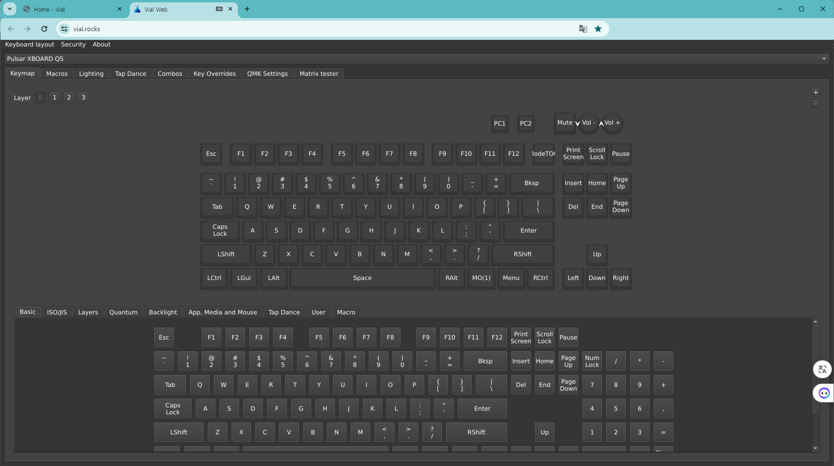The width and height of the screenshot is (834, 466).
Task: Switch to the Tap Dance settings tab
Action: click(130, 74)
